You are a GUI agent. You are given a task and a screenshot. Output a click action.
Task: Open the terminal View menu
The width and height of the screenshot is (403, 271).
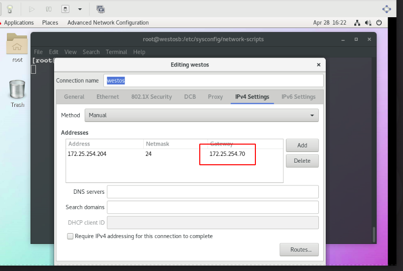point(70,52)
